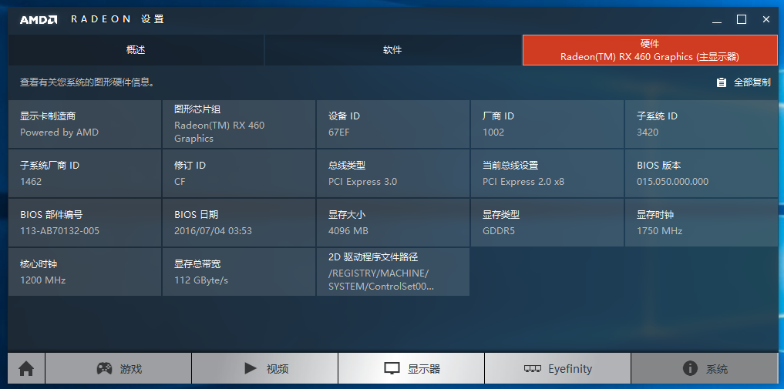Screen dimensions: 784x389
Task: Click the 修订 ID value CF
Action: click(x=180, y=182)
